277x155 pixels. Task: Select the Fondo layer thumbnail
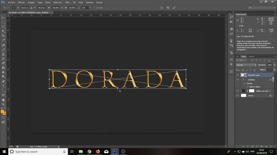coord(244,96)
